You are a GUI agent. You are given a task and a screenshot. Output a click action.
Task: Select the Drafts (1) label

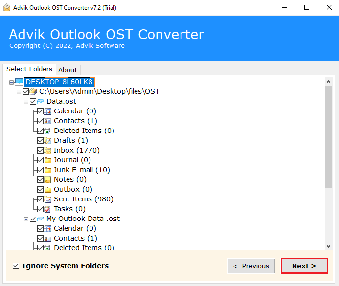point(71,140)
